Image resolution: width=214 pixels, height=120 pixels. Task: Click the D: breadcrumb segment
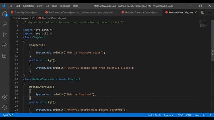click(x=14, y=18)
